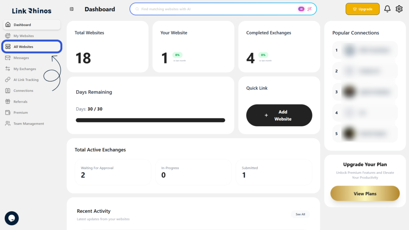
Task: Click See All in Recent Activity
Action: click(x=300, y=214)
